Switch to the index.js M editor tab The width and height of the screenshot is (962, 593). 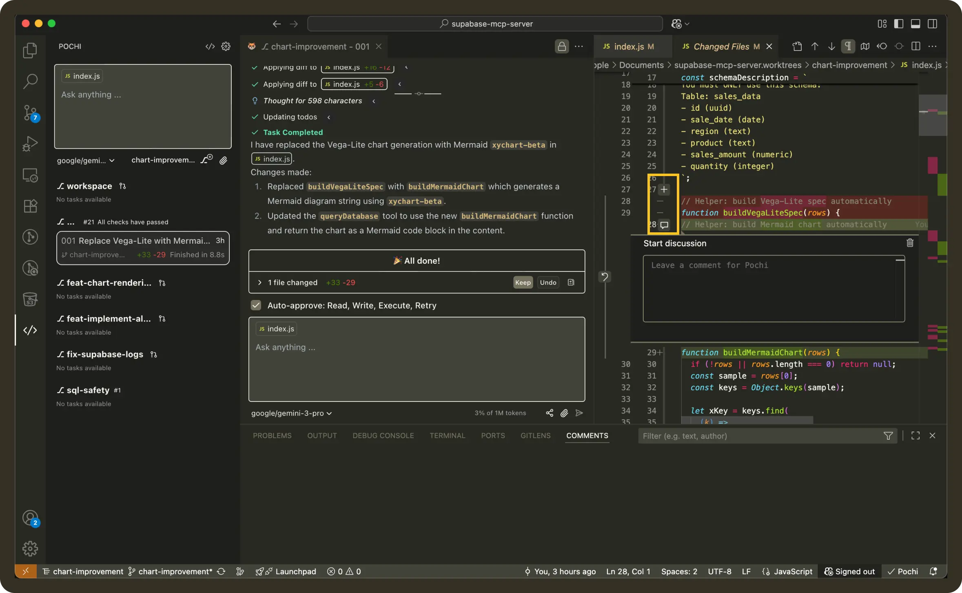pos(629,46)
